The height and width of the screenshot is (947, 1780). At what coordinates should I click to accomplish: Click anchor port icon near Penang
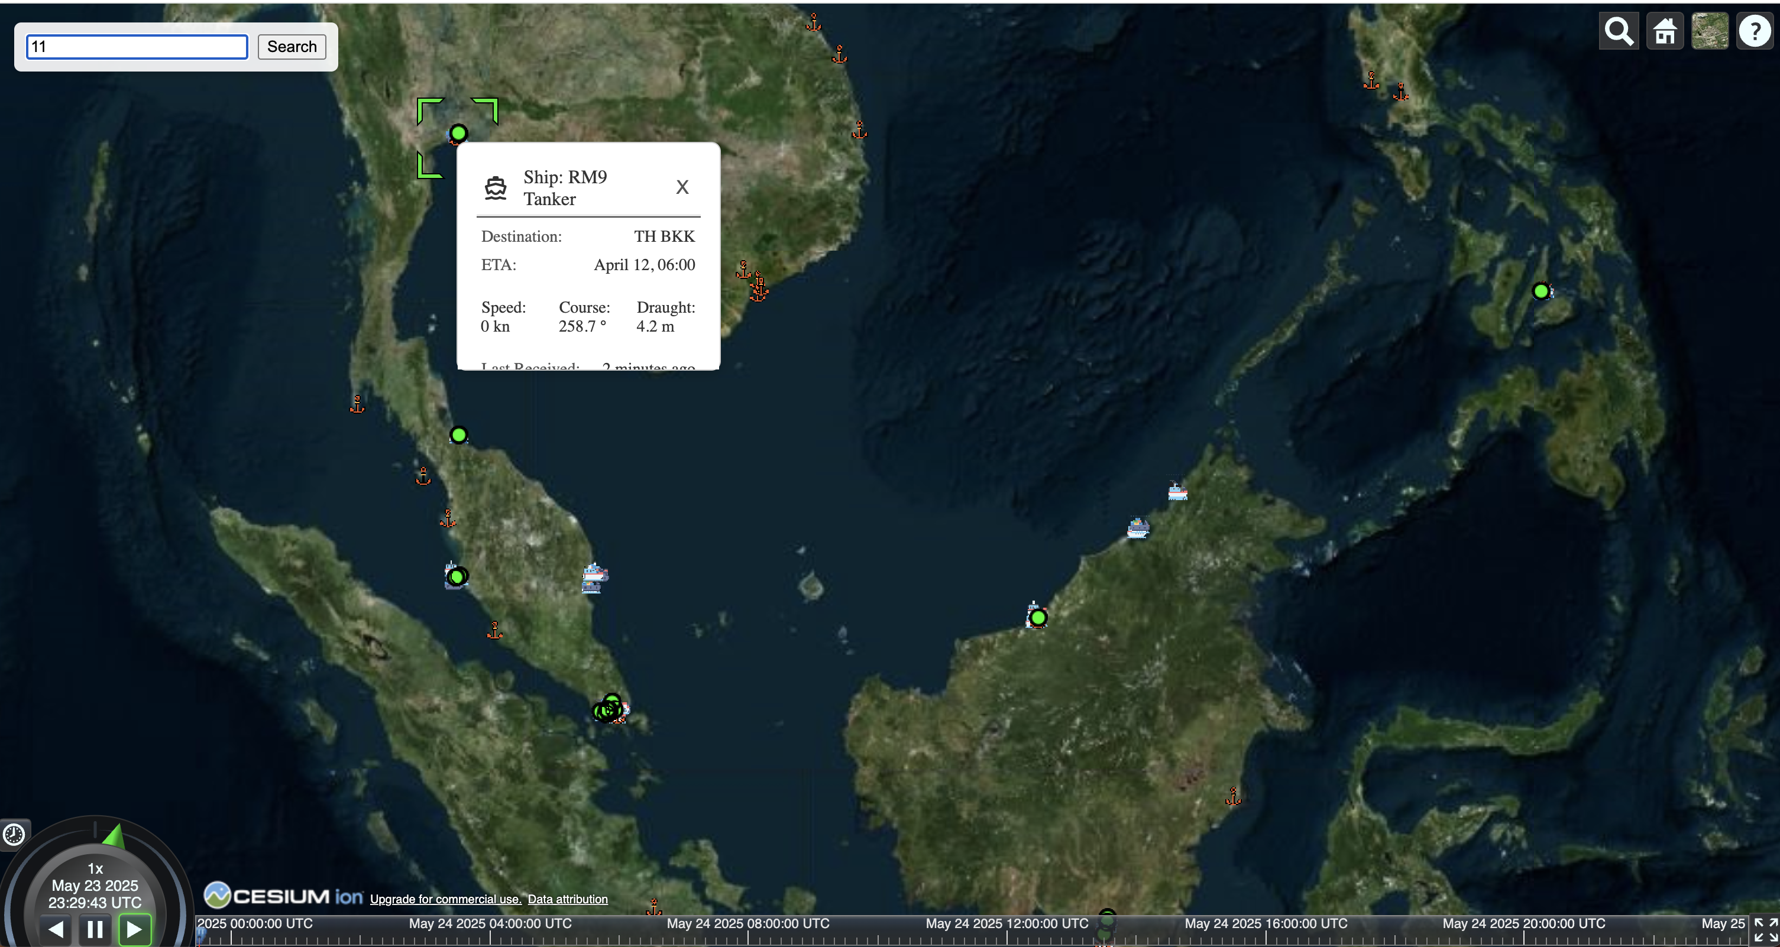(x=423, y=476)
